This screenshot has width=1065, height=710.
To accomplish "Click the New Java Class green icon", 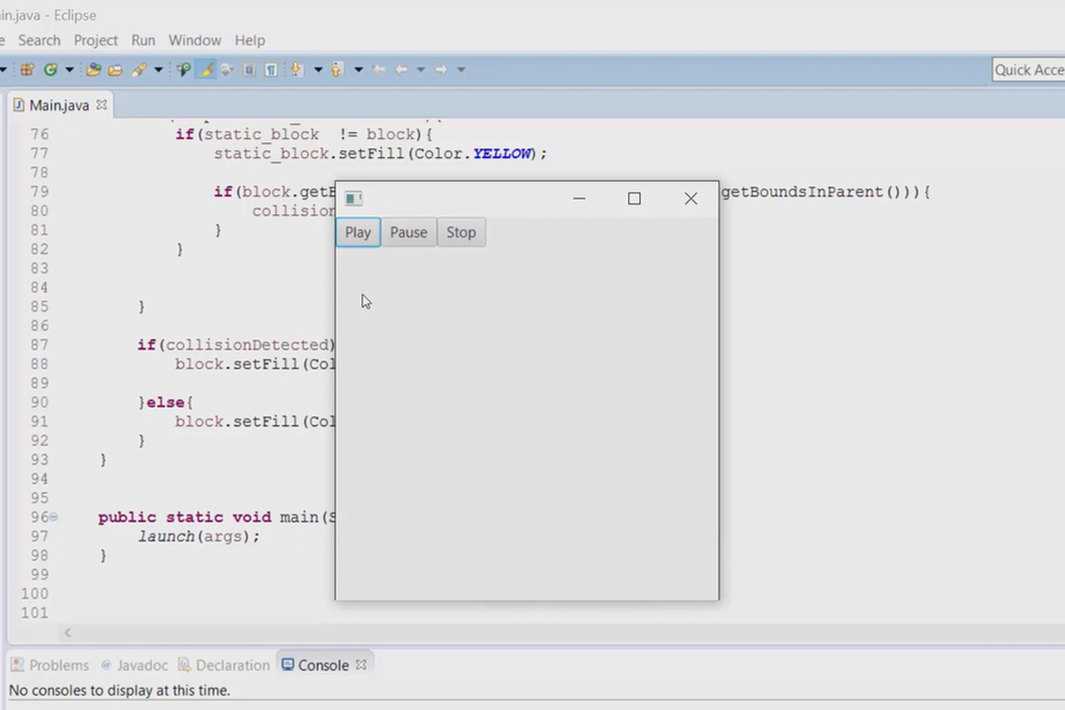I will coord(51,69).
